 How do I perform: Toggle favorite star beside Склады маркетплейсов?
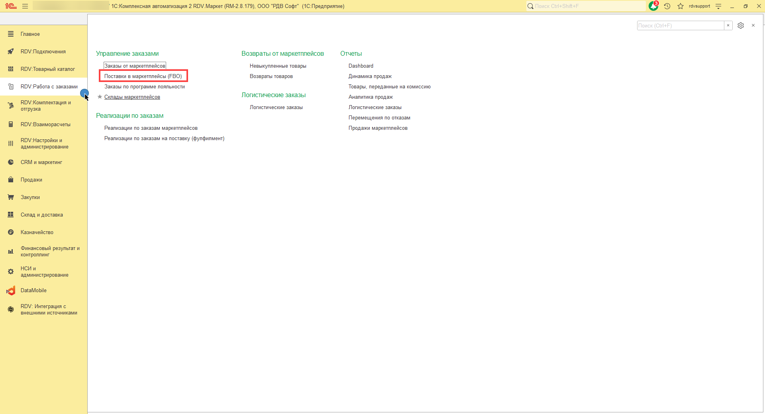[100, 97]
